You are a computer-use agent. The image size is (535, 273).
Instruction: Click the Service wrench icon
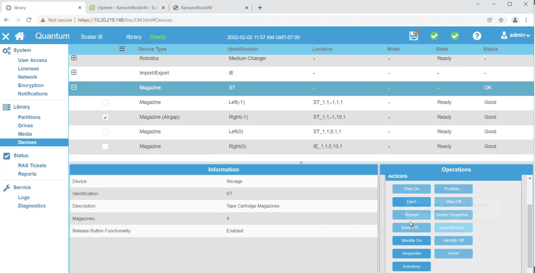[x=7, y=188]
